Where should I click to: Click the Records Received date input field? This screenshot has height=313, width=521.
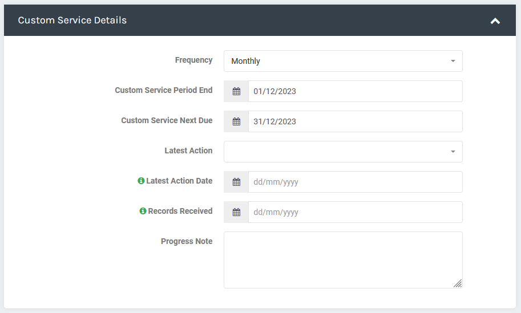tap(355, 212)
